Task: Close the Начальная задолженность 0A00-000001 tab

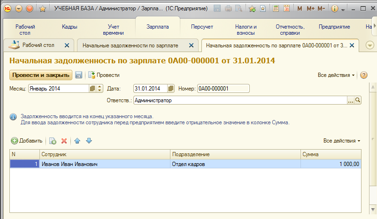Action: pos(352,45)
